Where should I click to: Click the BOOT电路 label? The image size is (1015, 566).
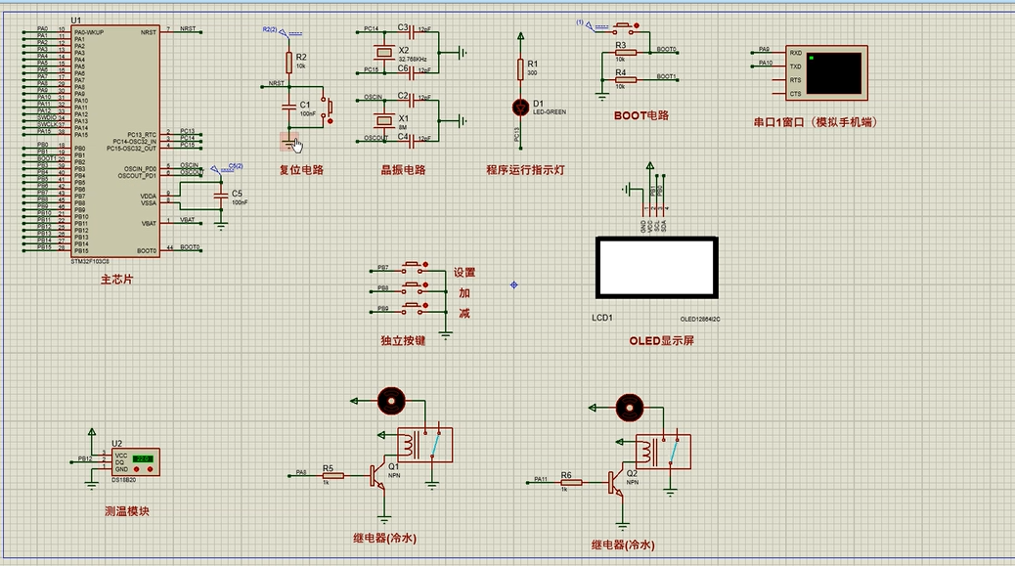[x=641, y=115]
